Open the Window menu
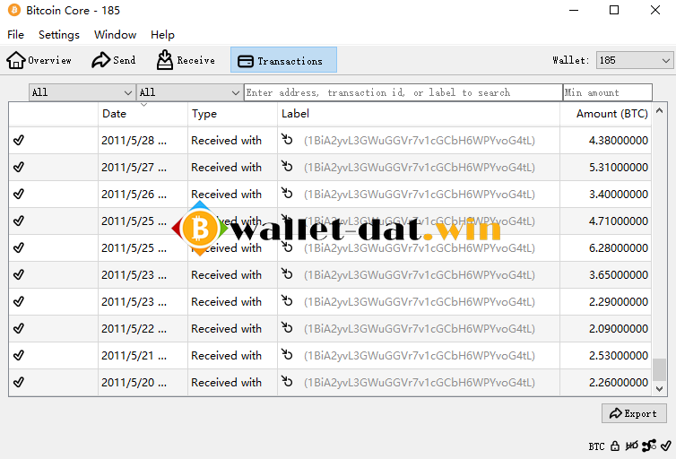 [x=115, y=34]
